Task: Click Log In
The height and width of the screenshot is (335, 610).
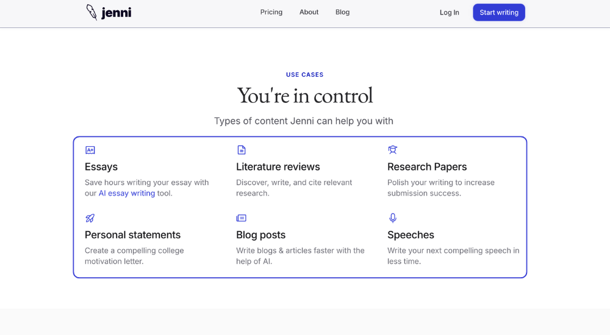Action: pos(450,12)
